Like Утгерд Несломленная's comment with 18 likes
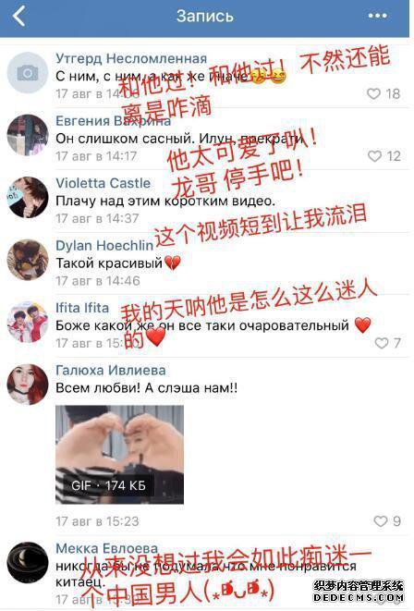This screenshot has width=414, height=611. pos(373,93)
